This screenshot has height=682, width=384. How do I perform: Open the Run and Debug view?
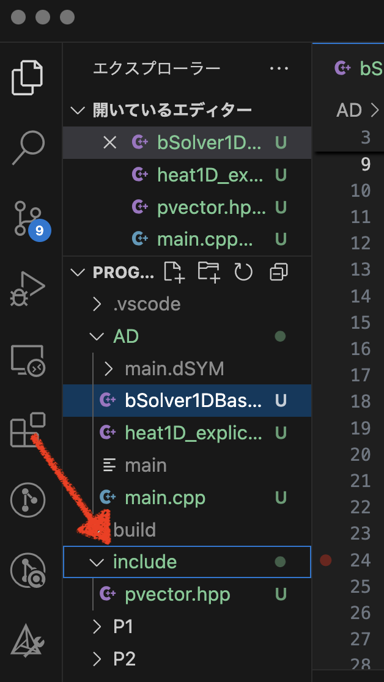[29, 288]
